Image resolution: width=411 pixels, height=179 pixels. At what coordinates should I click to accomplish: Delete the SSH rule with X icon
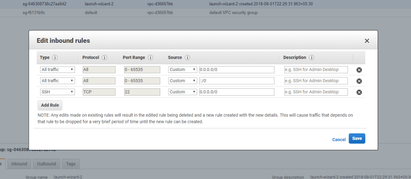pos(359,92)
